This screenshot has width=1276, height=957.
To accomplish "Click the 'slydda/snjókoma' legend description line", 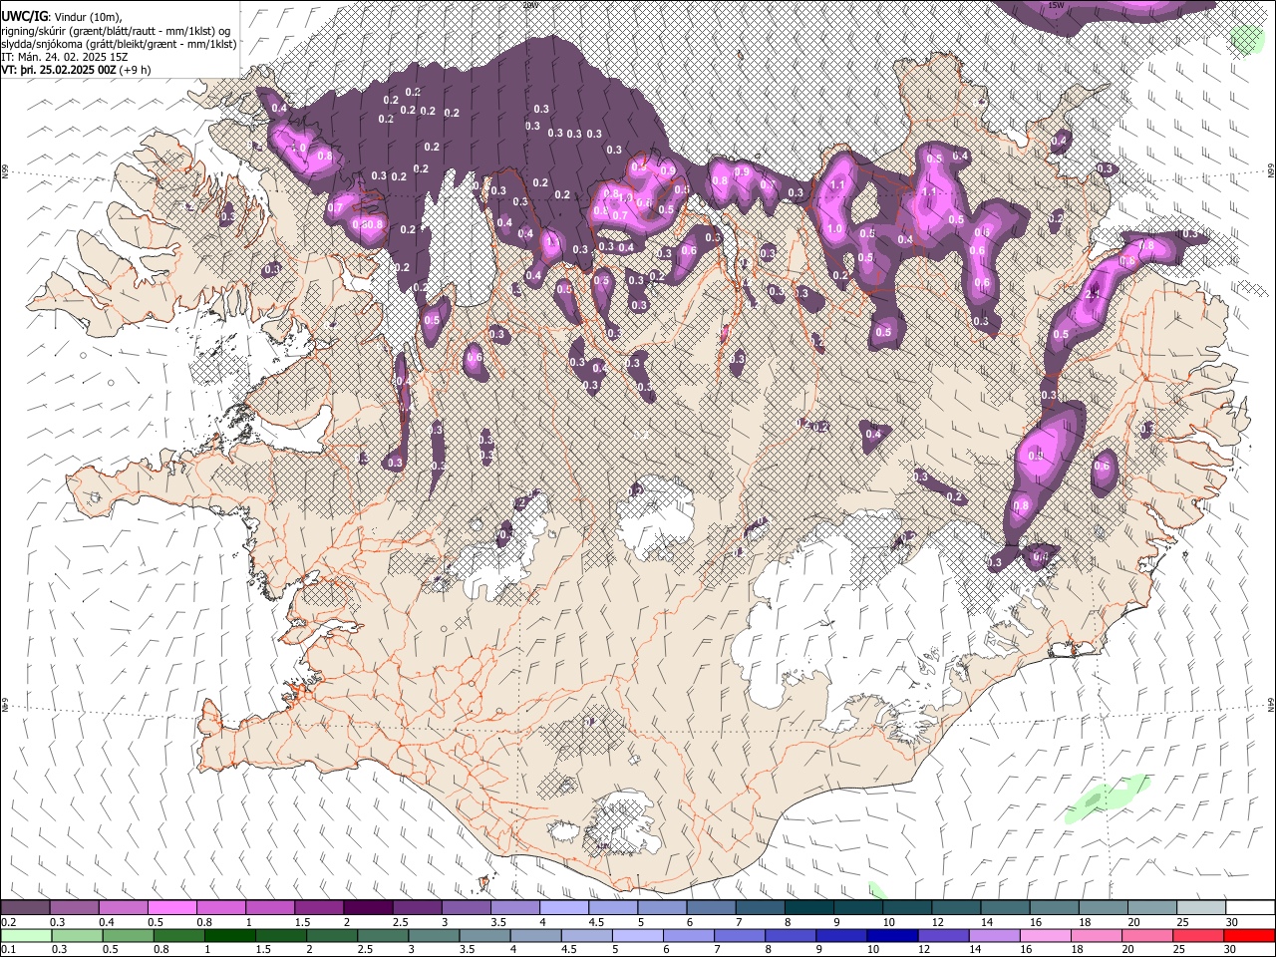I will 119,44.
